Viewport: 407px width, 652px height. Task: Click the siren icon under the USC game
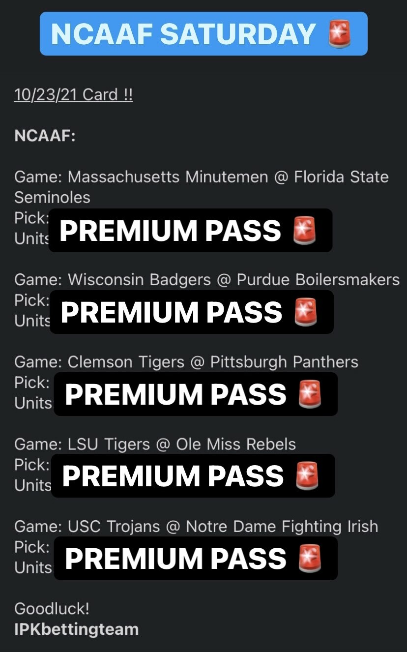coord(310,559)
